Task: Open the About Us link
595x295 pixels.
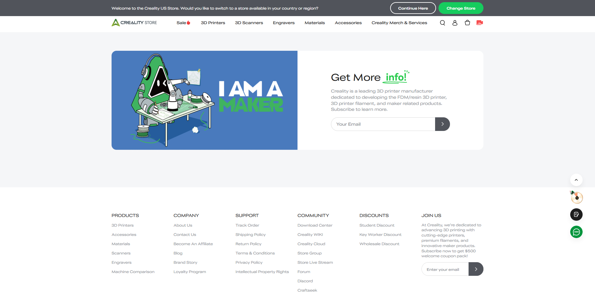Action: pyautogui.click(x=183, y=225)
